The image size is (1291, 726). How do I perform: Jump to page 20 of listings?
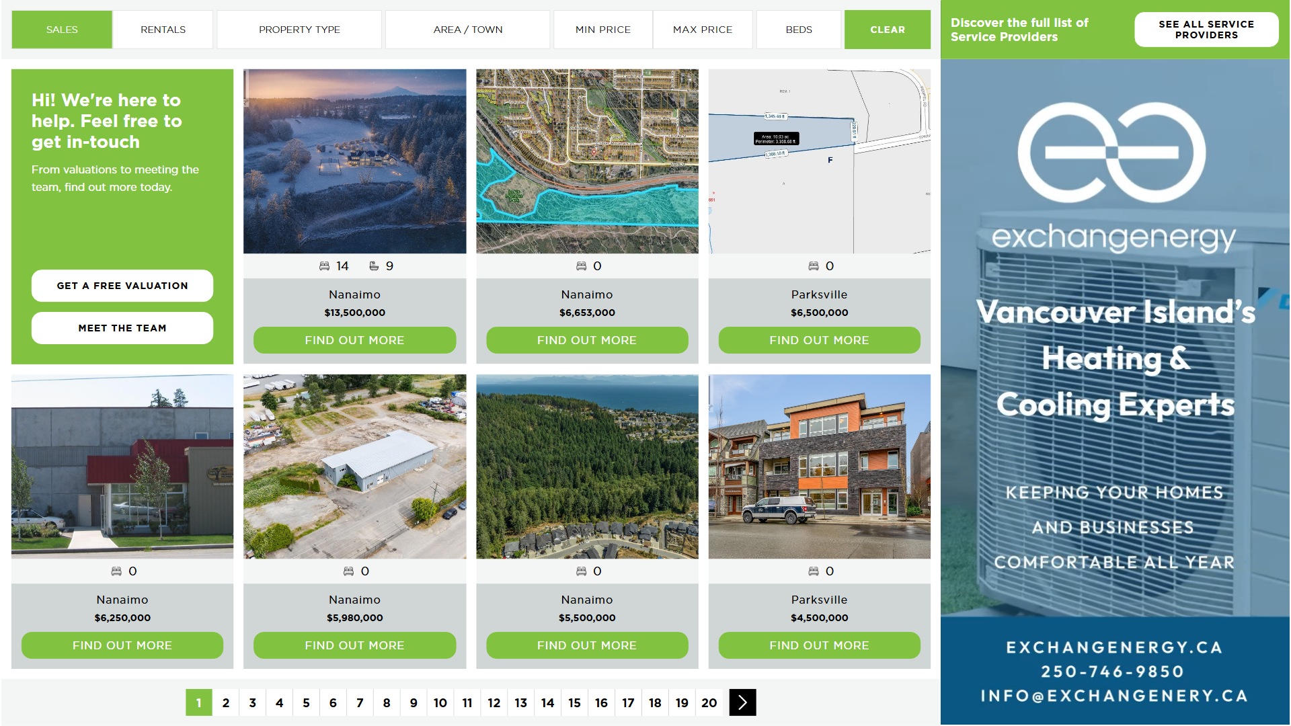709,702
